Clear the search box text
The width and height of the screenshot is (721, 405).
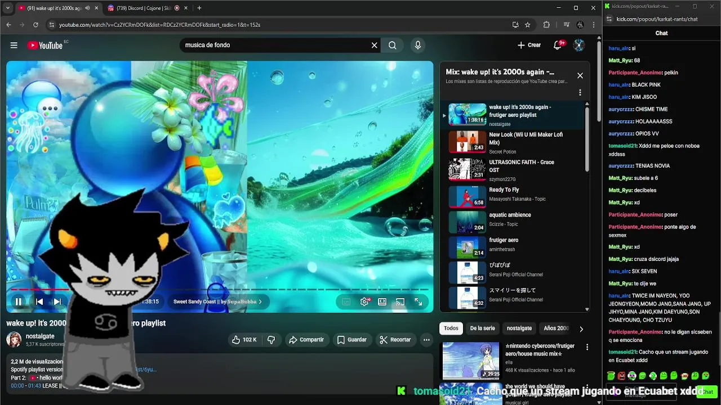pos(374,45)
